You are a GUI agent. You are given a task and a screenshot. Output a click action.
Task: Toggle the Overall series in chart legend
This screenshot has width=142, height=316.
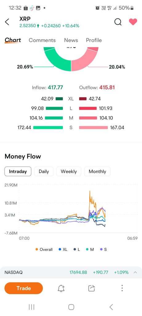tap(44, 249)
